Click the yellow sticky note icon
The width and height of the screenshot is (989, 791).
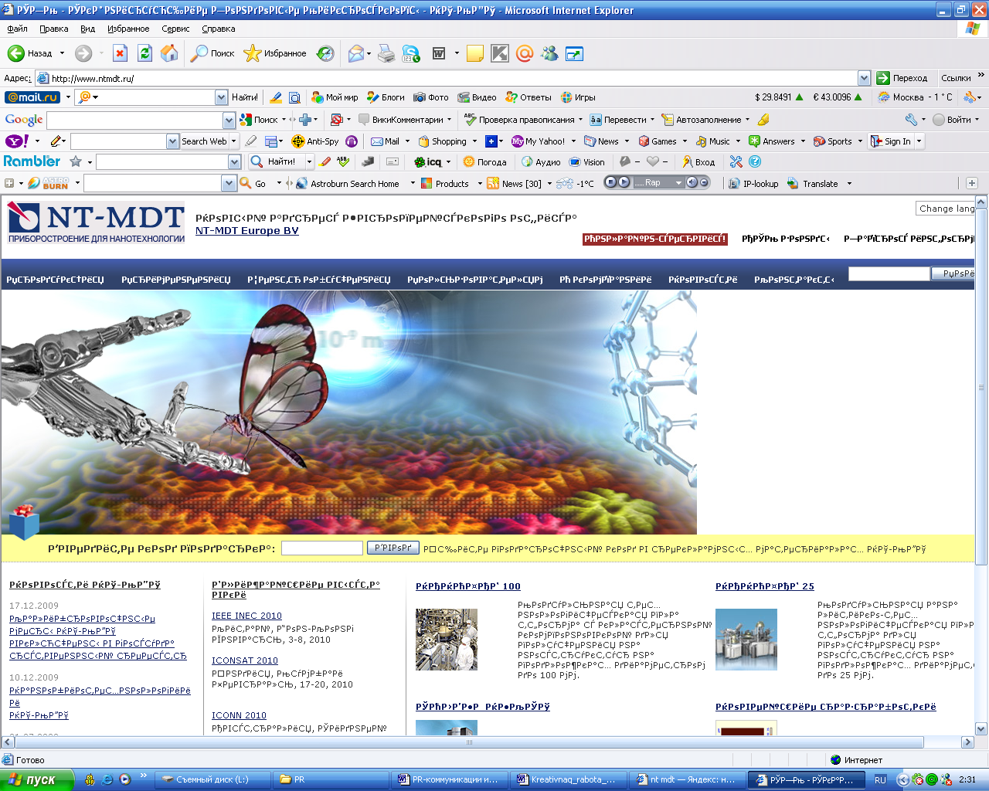(x=475, y=53)
